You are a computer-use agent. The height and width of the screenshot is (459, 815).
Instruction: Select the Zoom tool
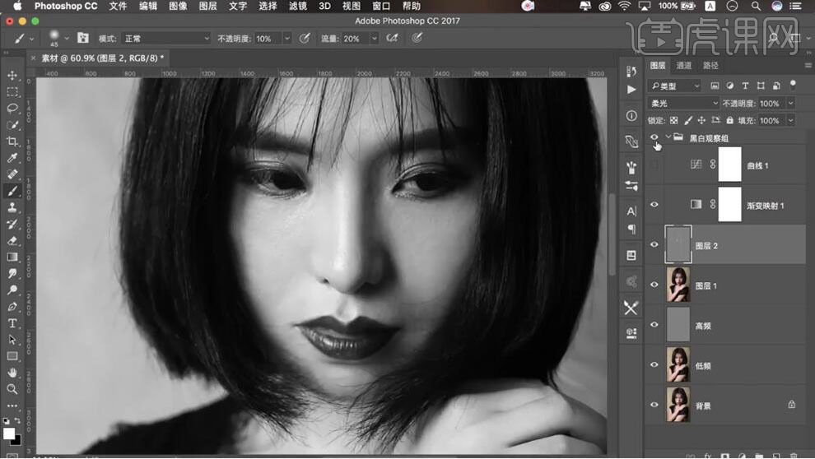point(12,389)
